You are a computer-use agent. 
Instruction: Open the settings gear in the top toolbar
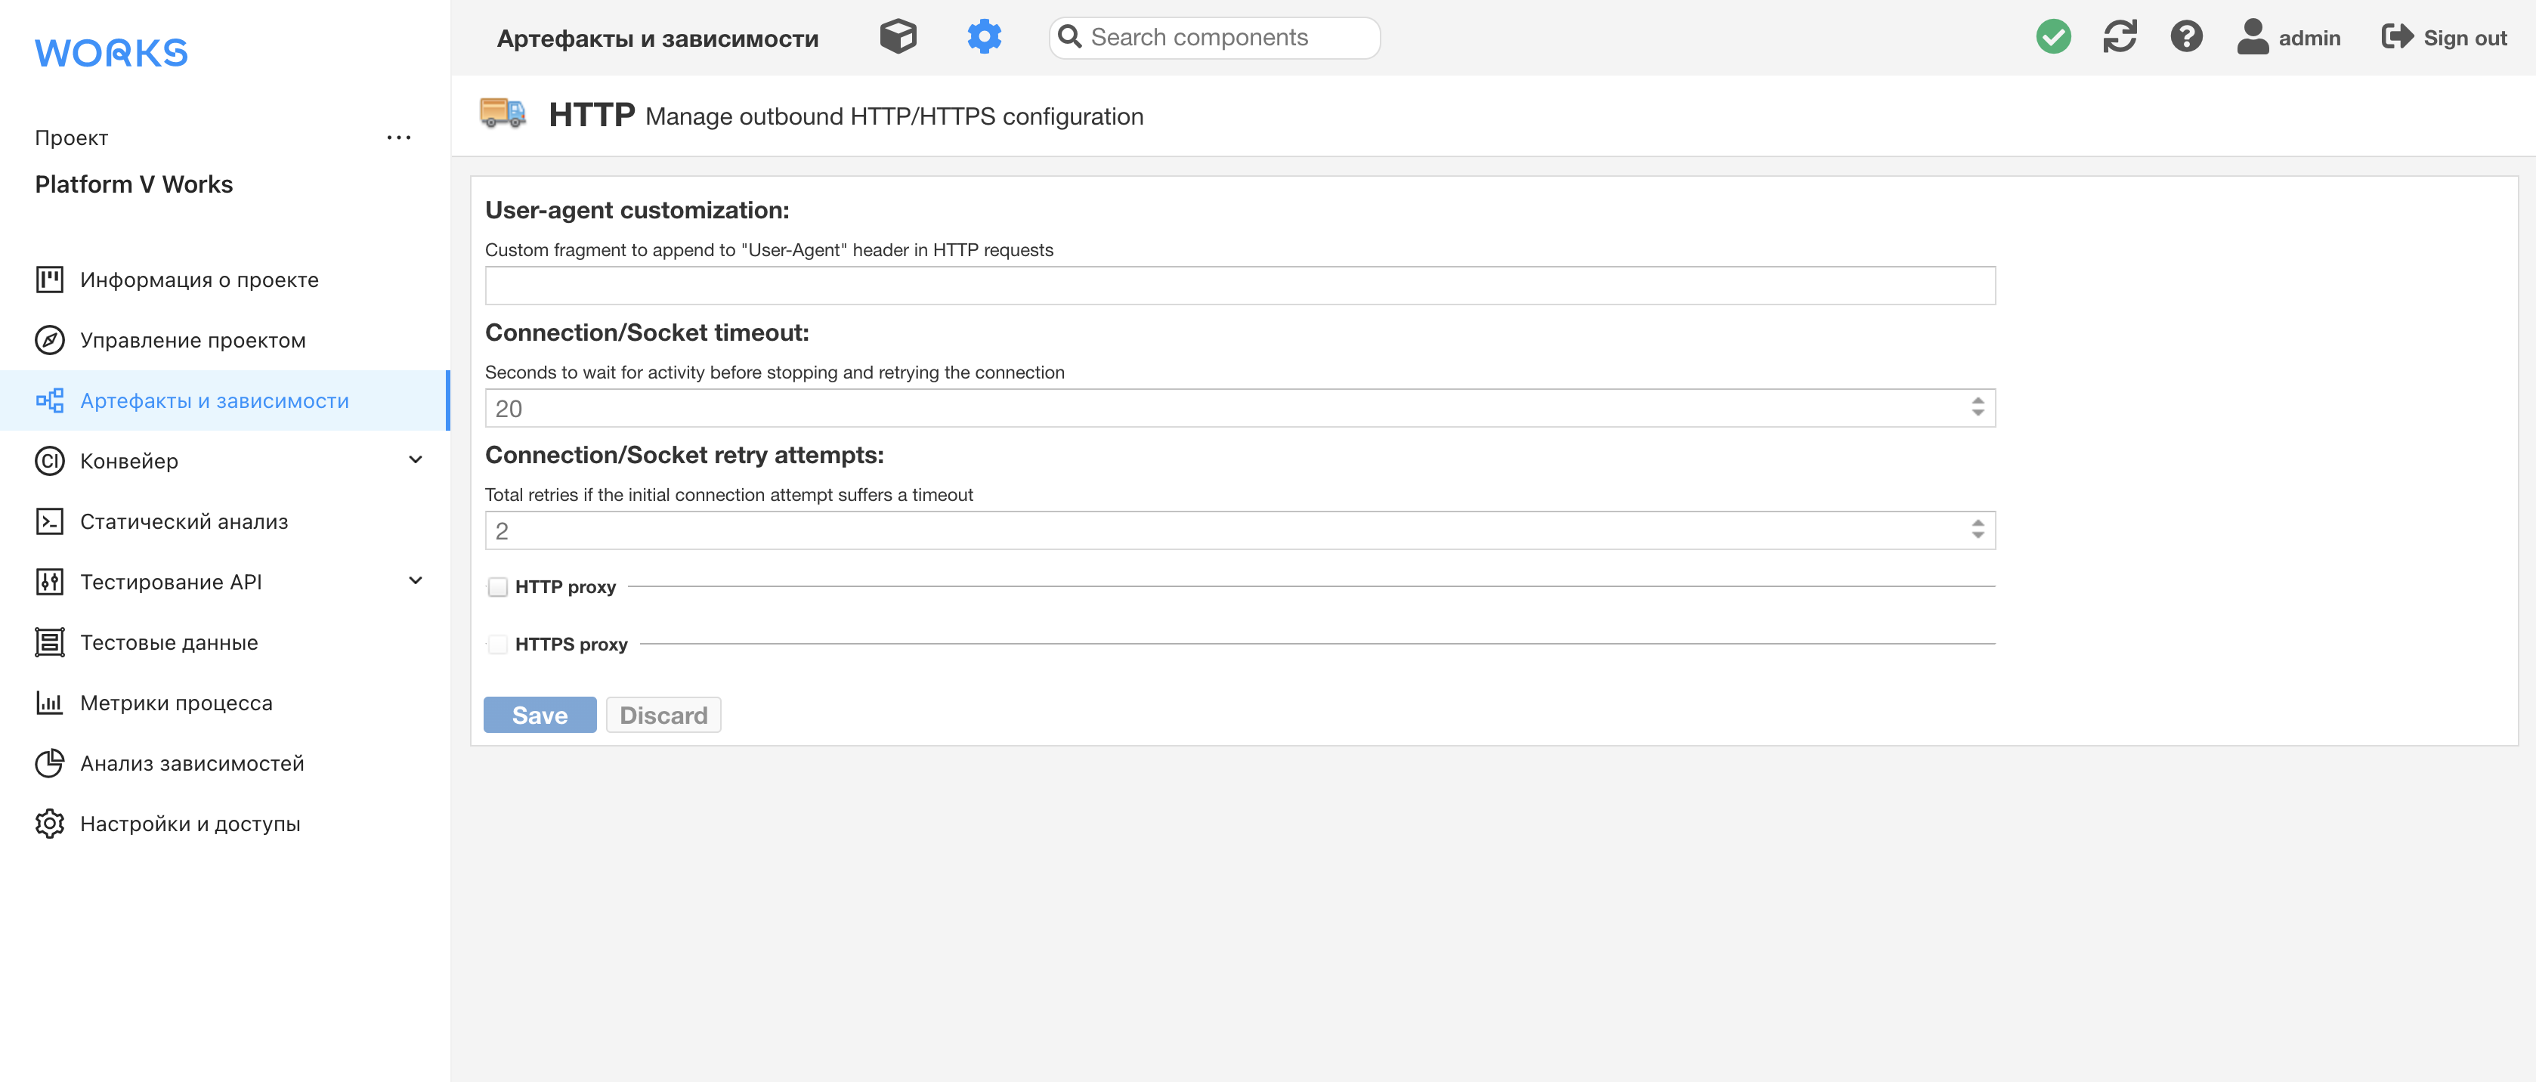(983, 36)
